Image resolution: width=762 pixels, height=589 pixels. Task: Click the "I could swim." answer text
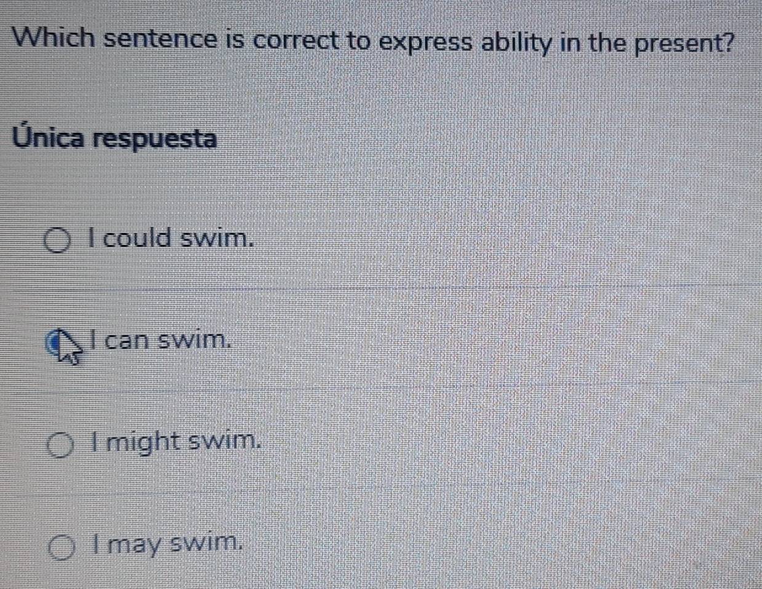tap(171, 238)
